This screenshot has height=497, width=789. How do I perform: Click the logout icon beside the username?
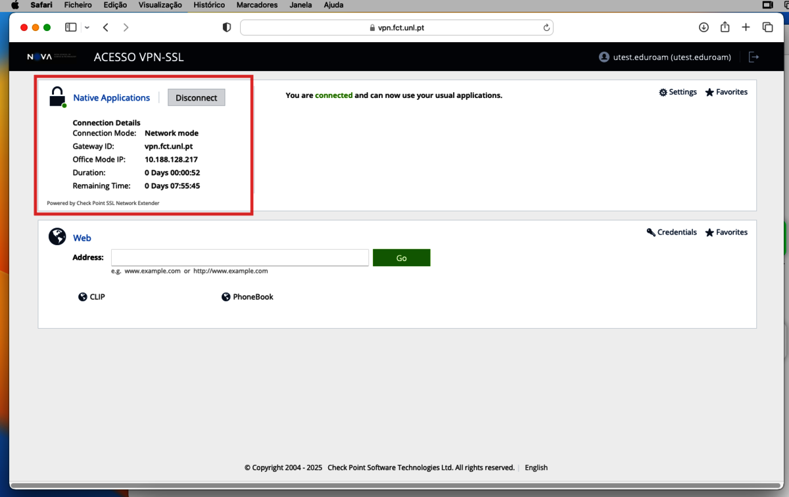click(x=754, y=57)
